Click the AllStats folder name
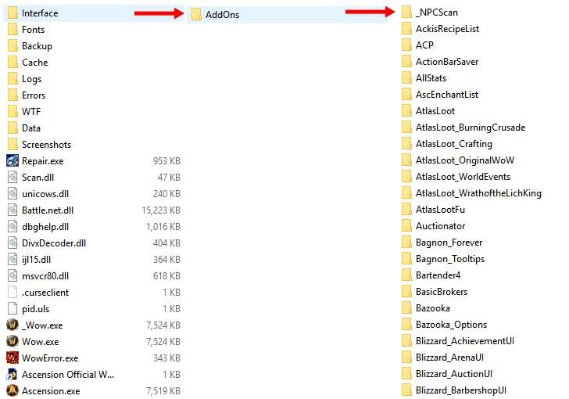 click(x=431, y=77)
